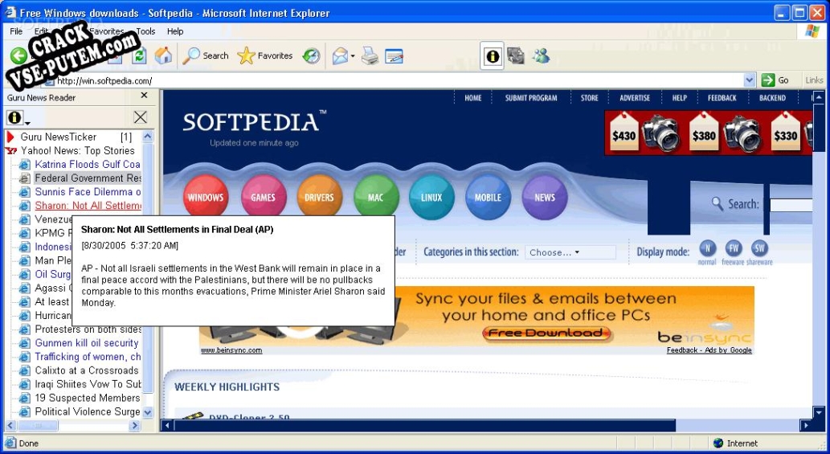Click the Feedback - Ads by Google link
This screenshot has height=454, width=830.
click(709, 350)
